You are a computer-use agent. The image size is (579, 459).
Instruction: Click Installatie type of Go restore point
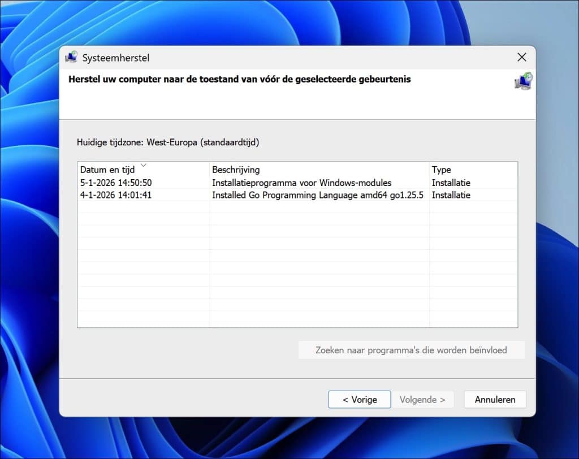click(x=451, y=195)
